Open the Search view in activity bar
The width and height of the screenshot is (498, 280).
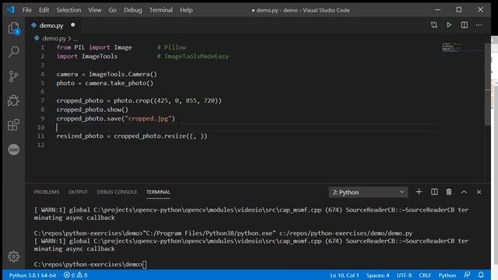click(x=14, y=51)
